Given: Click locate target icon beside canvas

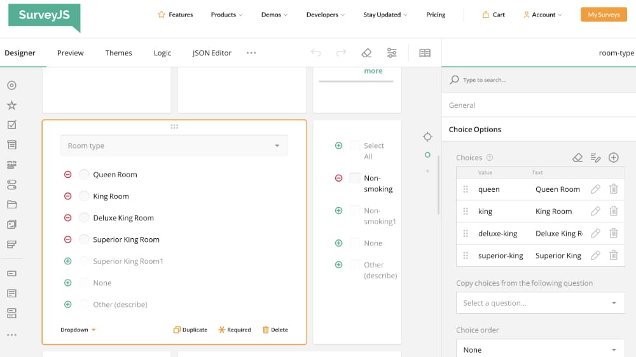Looking at the screenshot, I should pos(427,137).
